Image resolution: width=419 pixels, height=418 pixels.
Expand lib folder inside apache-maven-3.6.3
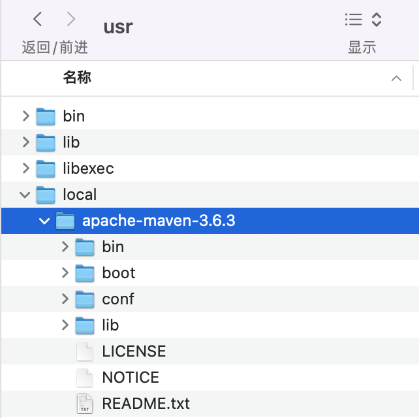[65, 325]
